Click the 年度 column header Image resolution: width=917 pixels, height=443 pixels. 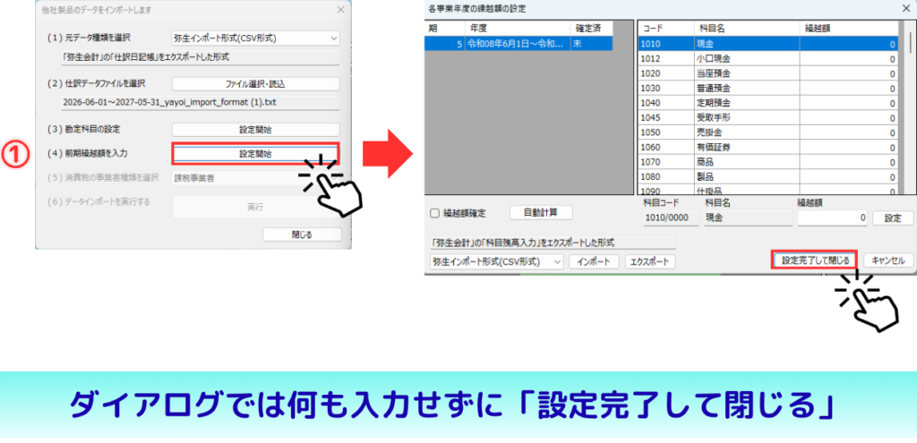517,28
